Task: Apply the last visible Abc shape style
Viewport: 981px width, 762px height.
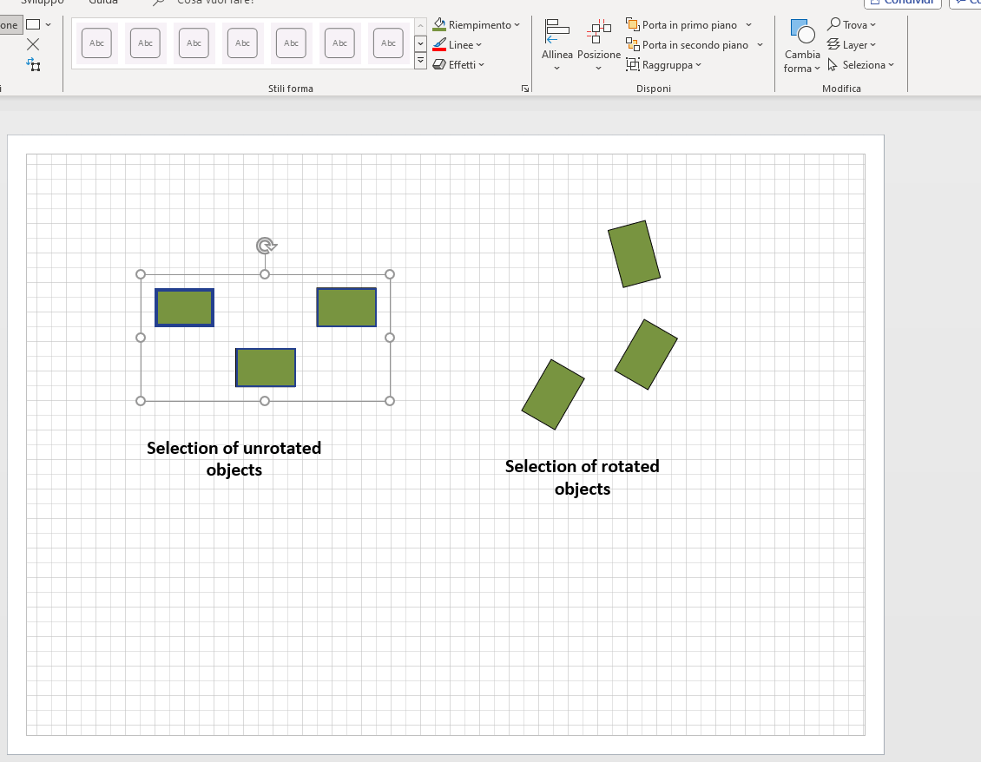Action: click(388, 43)
